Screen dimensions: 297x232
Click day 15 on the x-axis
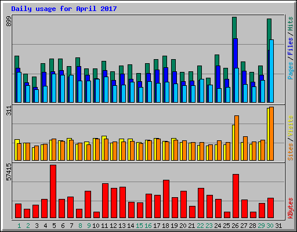(x=139, y=226)
